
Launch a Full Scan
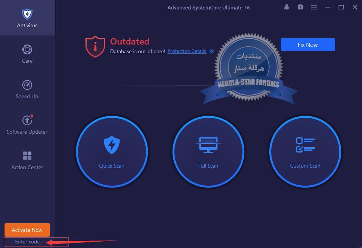(208, 152)
